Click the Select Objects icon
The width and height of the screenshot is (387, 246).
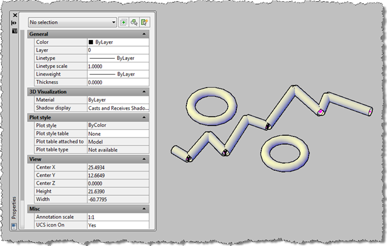(134, 22)
